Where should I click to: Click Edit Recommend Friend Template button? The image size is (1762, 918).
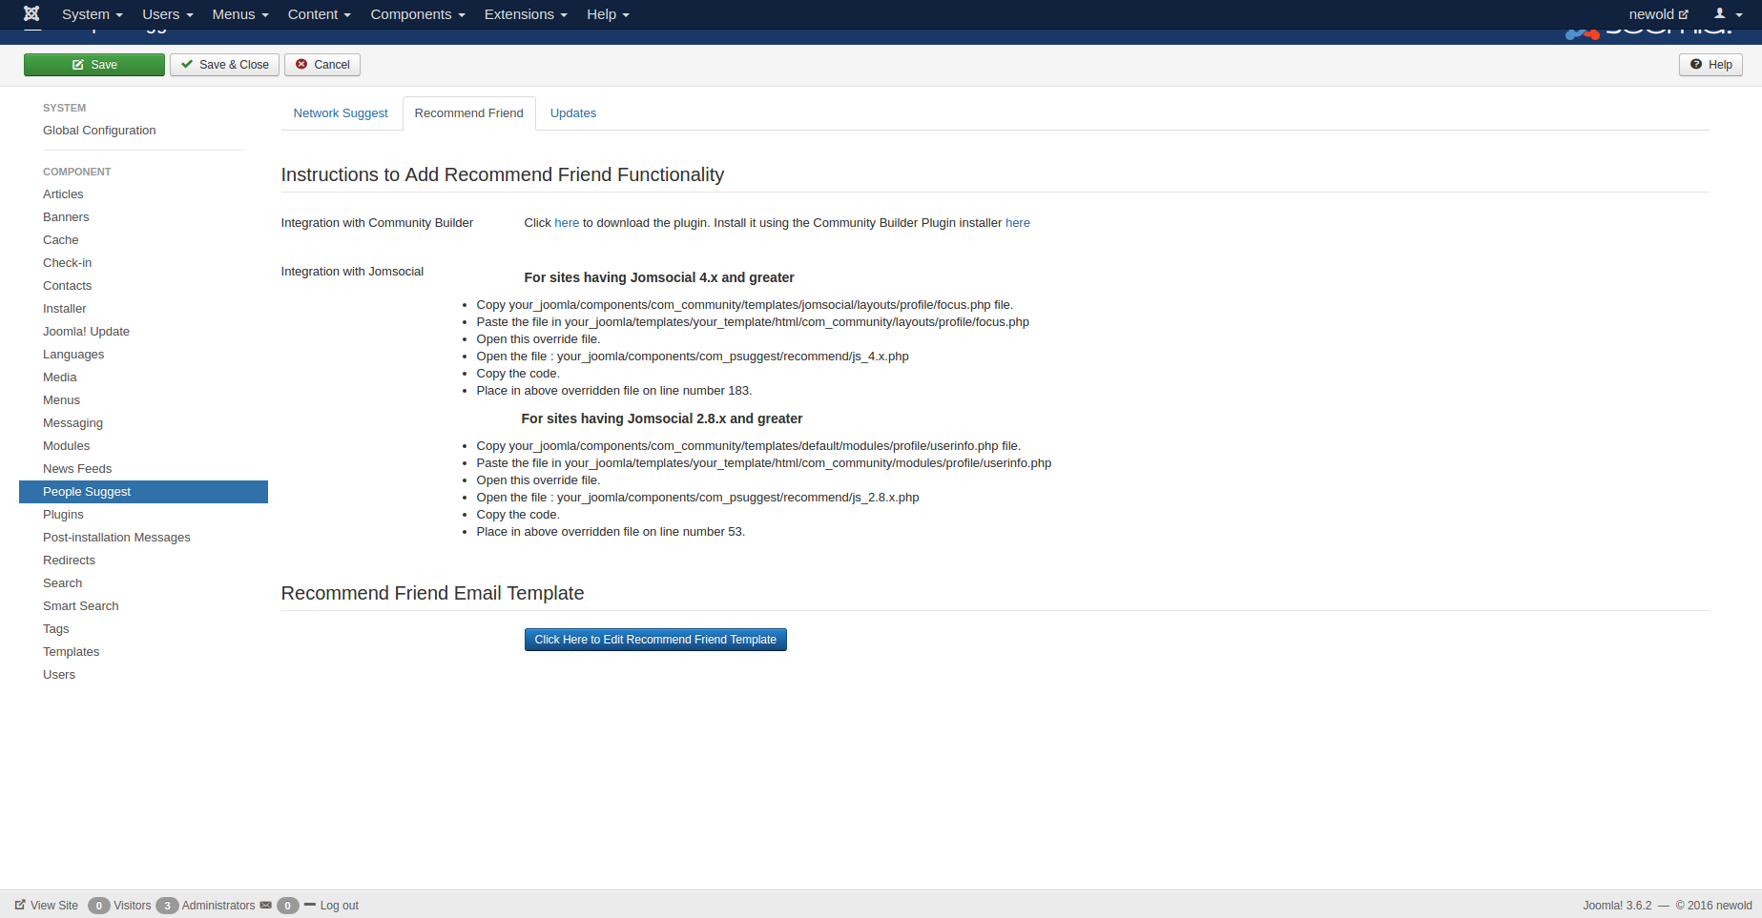point(655,640)
